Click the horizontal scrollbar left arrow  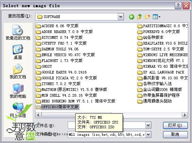[38, 115]
